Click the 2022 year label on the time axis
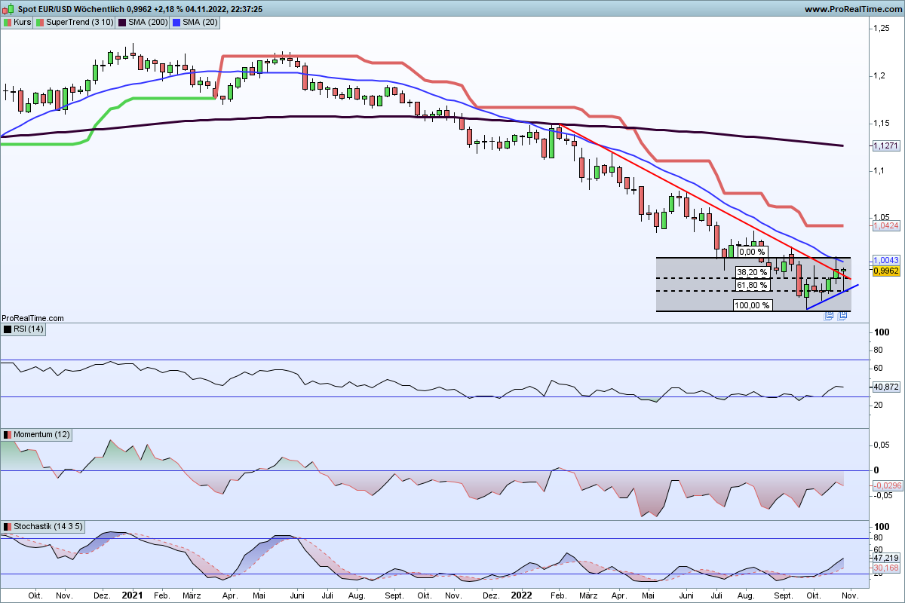Viewport: 905px width, 603px height. (520, 595)
